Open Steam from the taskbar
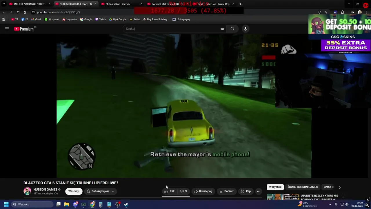This screenshot has height=209, width=371. (x=126, y=204)
